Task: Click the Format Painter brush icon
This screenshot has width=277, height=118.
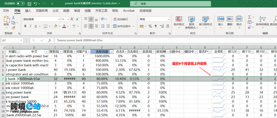Action: (13, 28)
